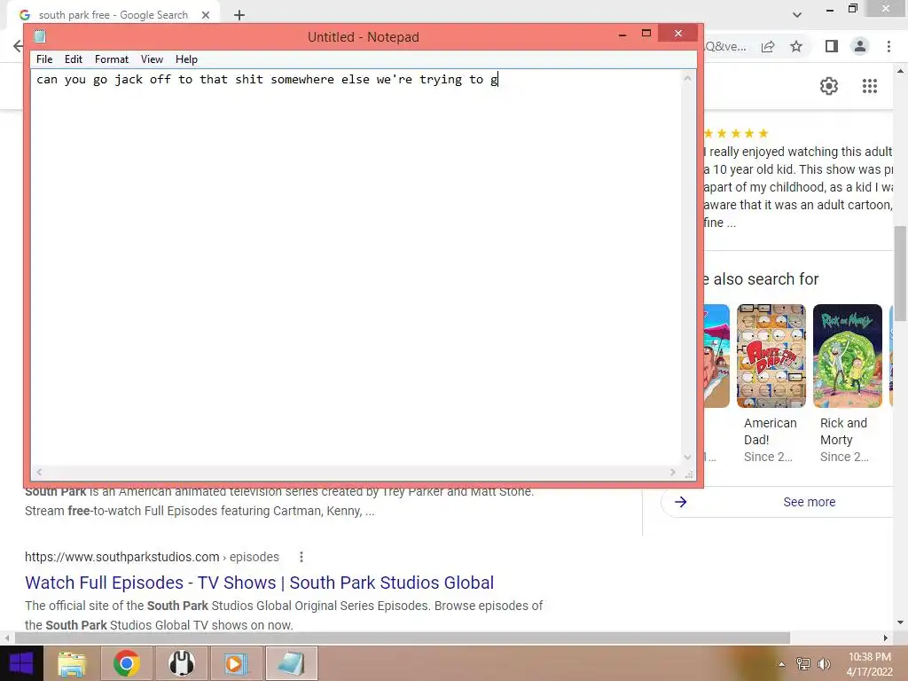Open 'Watch Full Episodes - TV Shows' result

coord(260,583)
